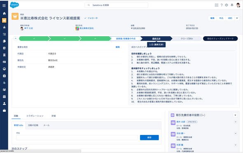Click the blue 保存 save button

pos(149,137)
